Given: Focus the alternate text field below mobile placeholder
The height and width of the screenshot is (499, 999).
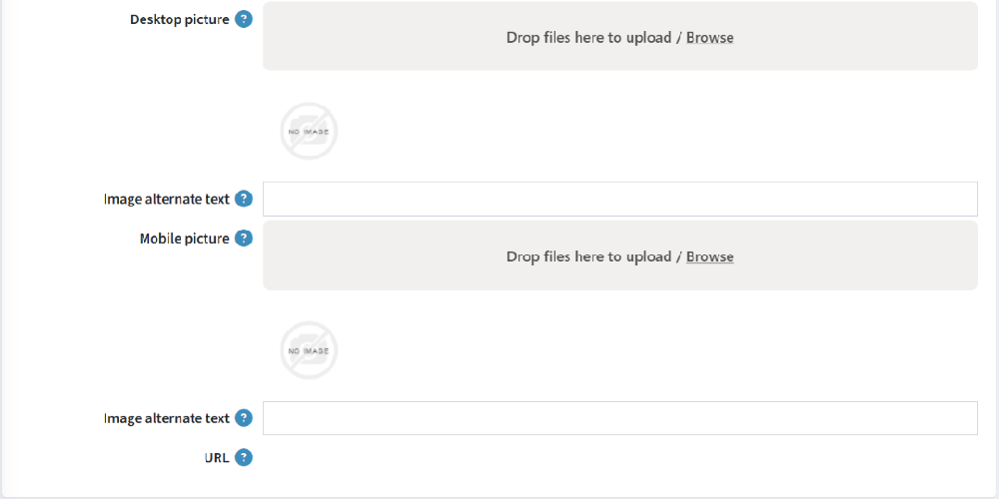Looking at the screenshot, I should point(620,418).
